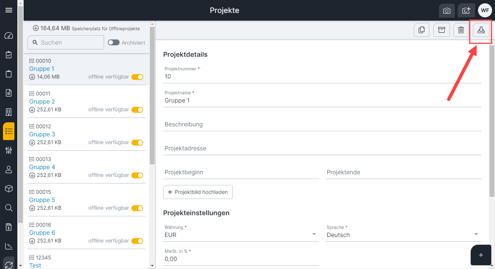The width and height of the screenshot is (495, 269).
Task: Click Projektbild hochladen button
Action: click(198, 192)
